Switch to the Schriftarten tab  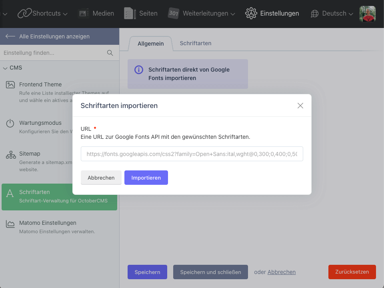[196, 43]
